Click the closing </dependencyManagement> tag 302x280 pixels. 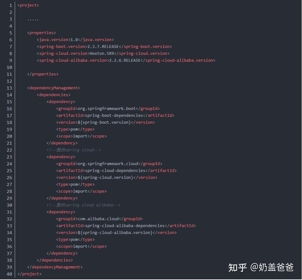click(x=55, y=267)
